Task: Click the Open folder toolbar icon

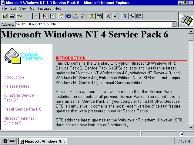Action: 6,16
